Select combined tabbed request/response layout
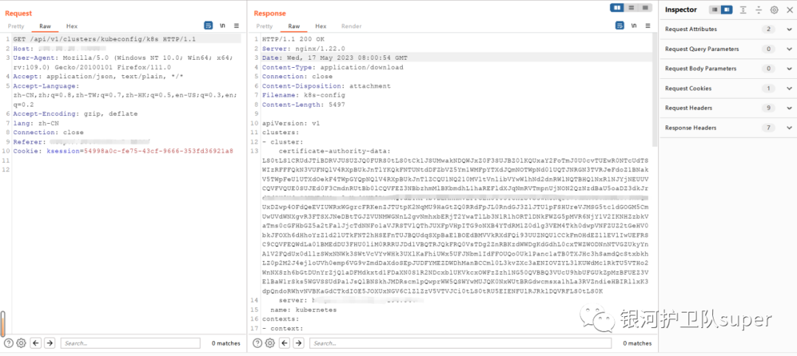This screenshot has width=797, height=356. click(x=646, y=7)
